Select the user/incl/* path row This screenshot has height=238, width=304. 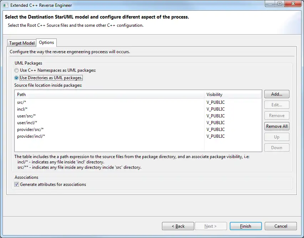[x=138, y=123]
